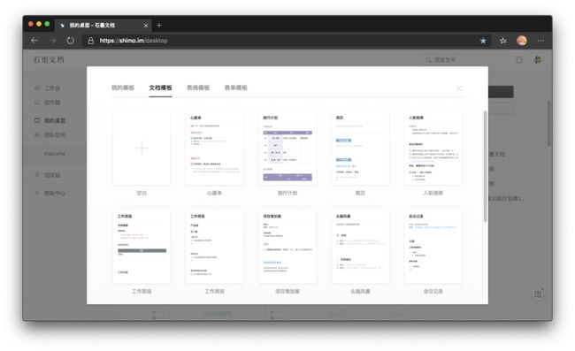Viewport: 575px width, 351px height.
Task: Reload the page with the refresh icon
Action: click(x=70, y=41)
